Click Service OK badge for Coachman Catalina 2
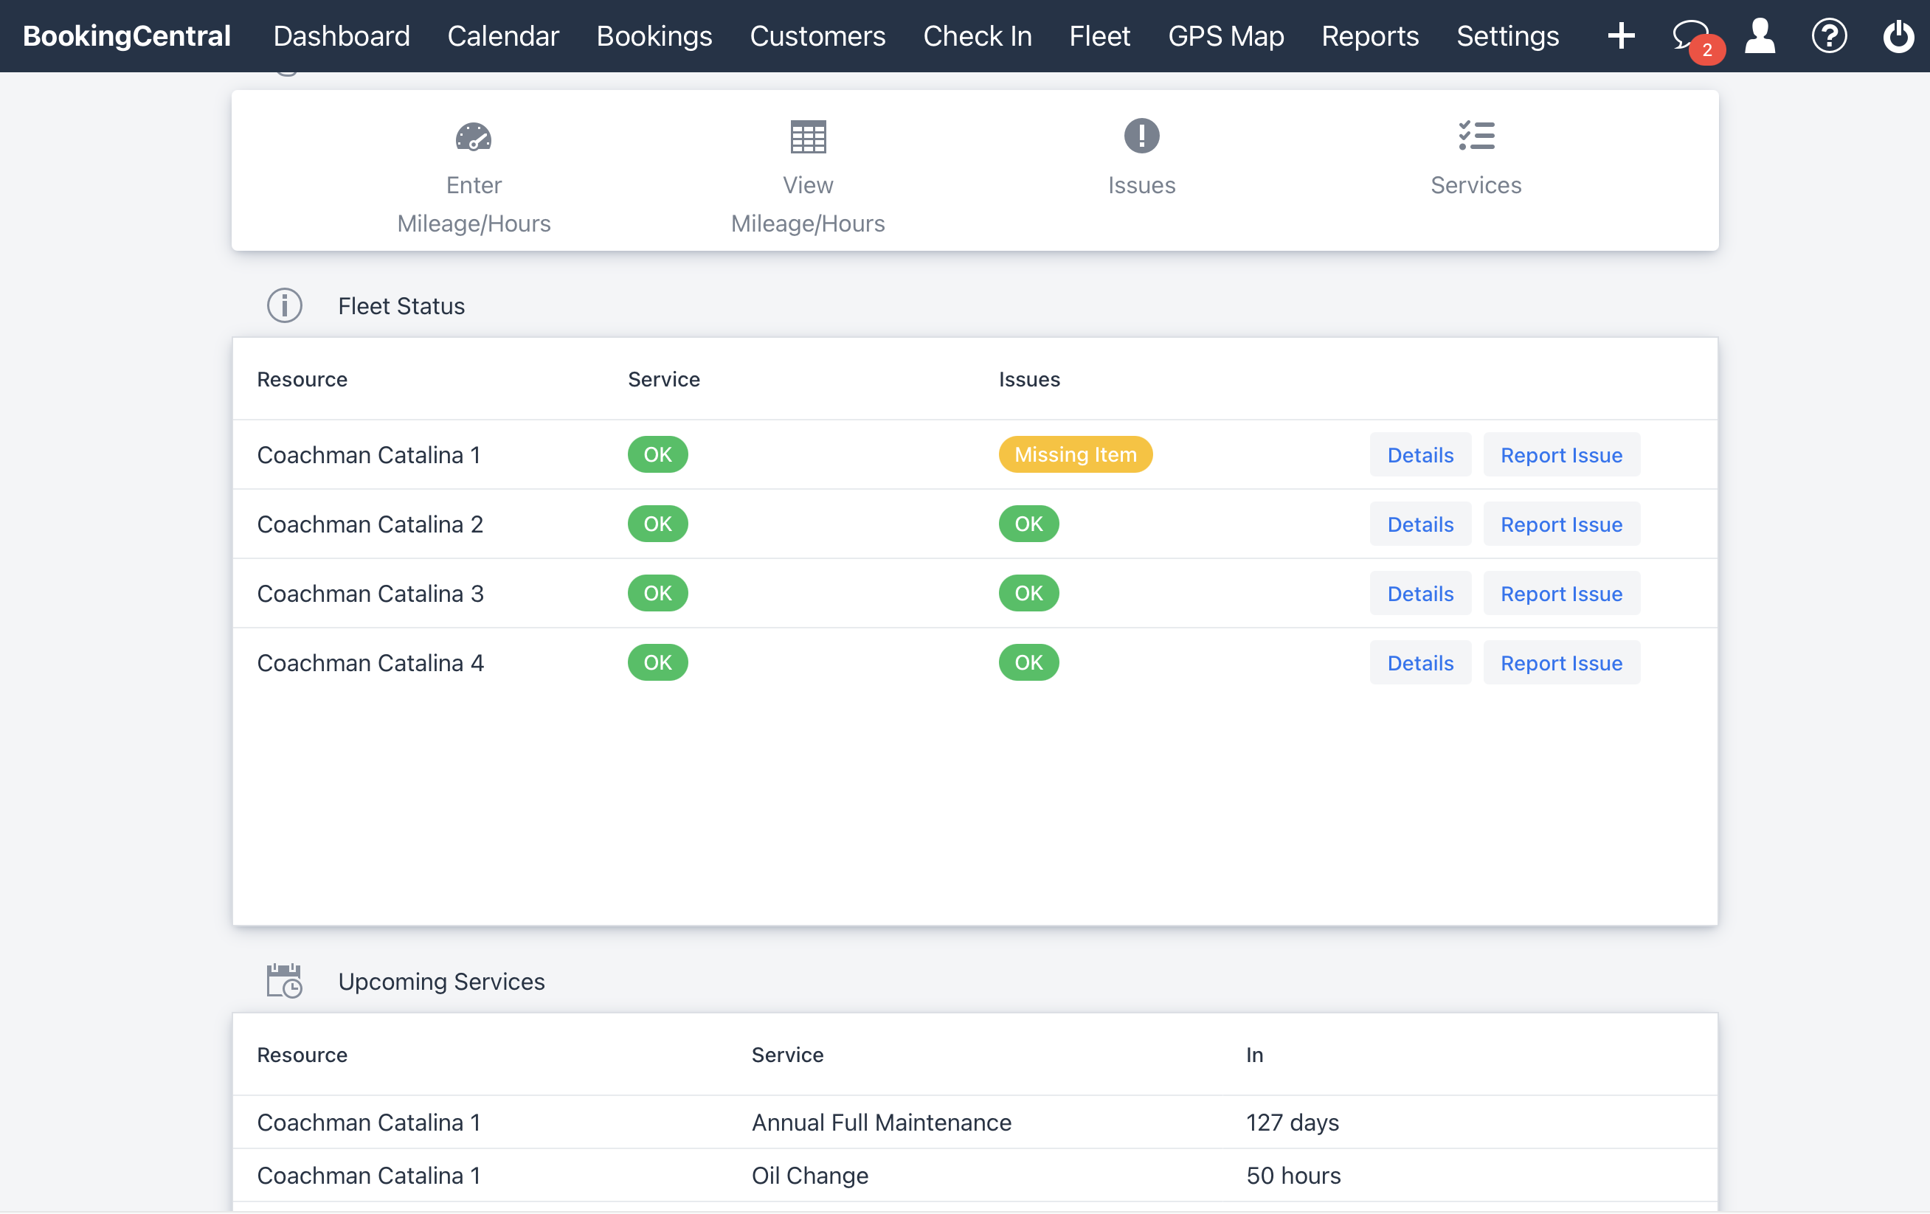1930x1214 pixels. pyautogui.click(x=657, y=524)
